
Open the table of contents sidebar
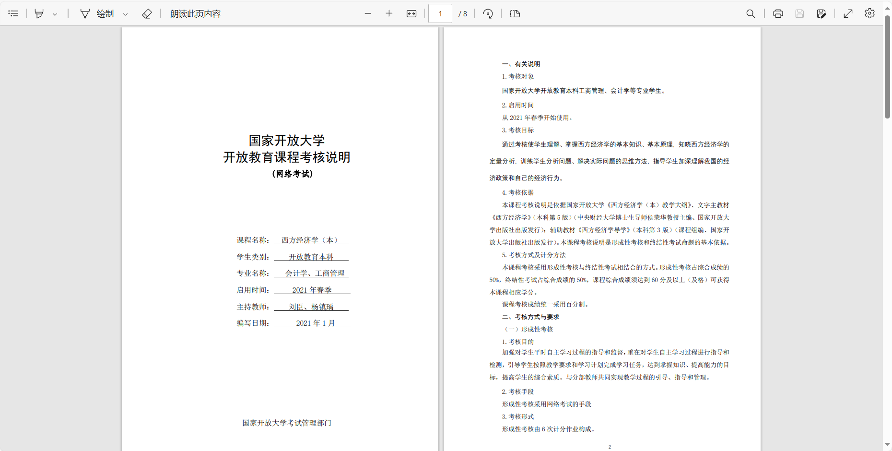click(13, 13)
